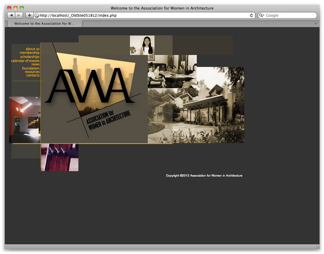Open the 'scholarships' link

click(x=30, y=57)
